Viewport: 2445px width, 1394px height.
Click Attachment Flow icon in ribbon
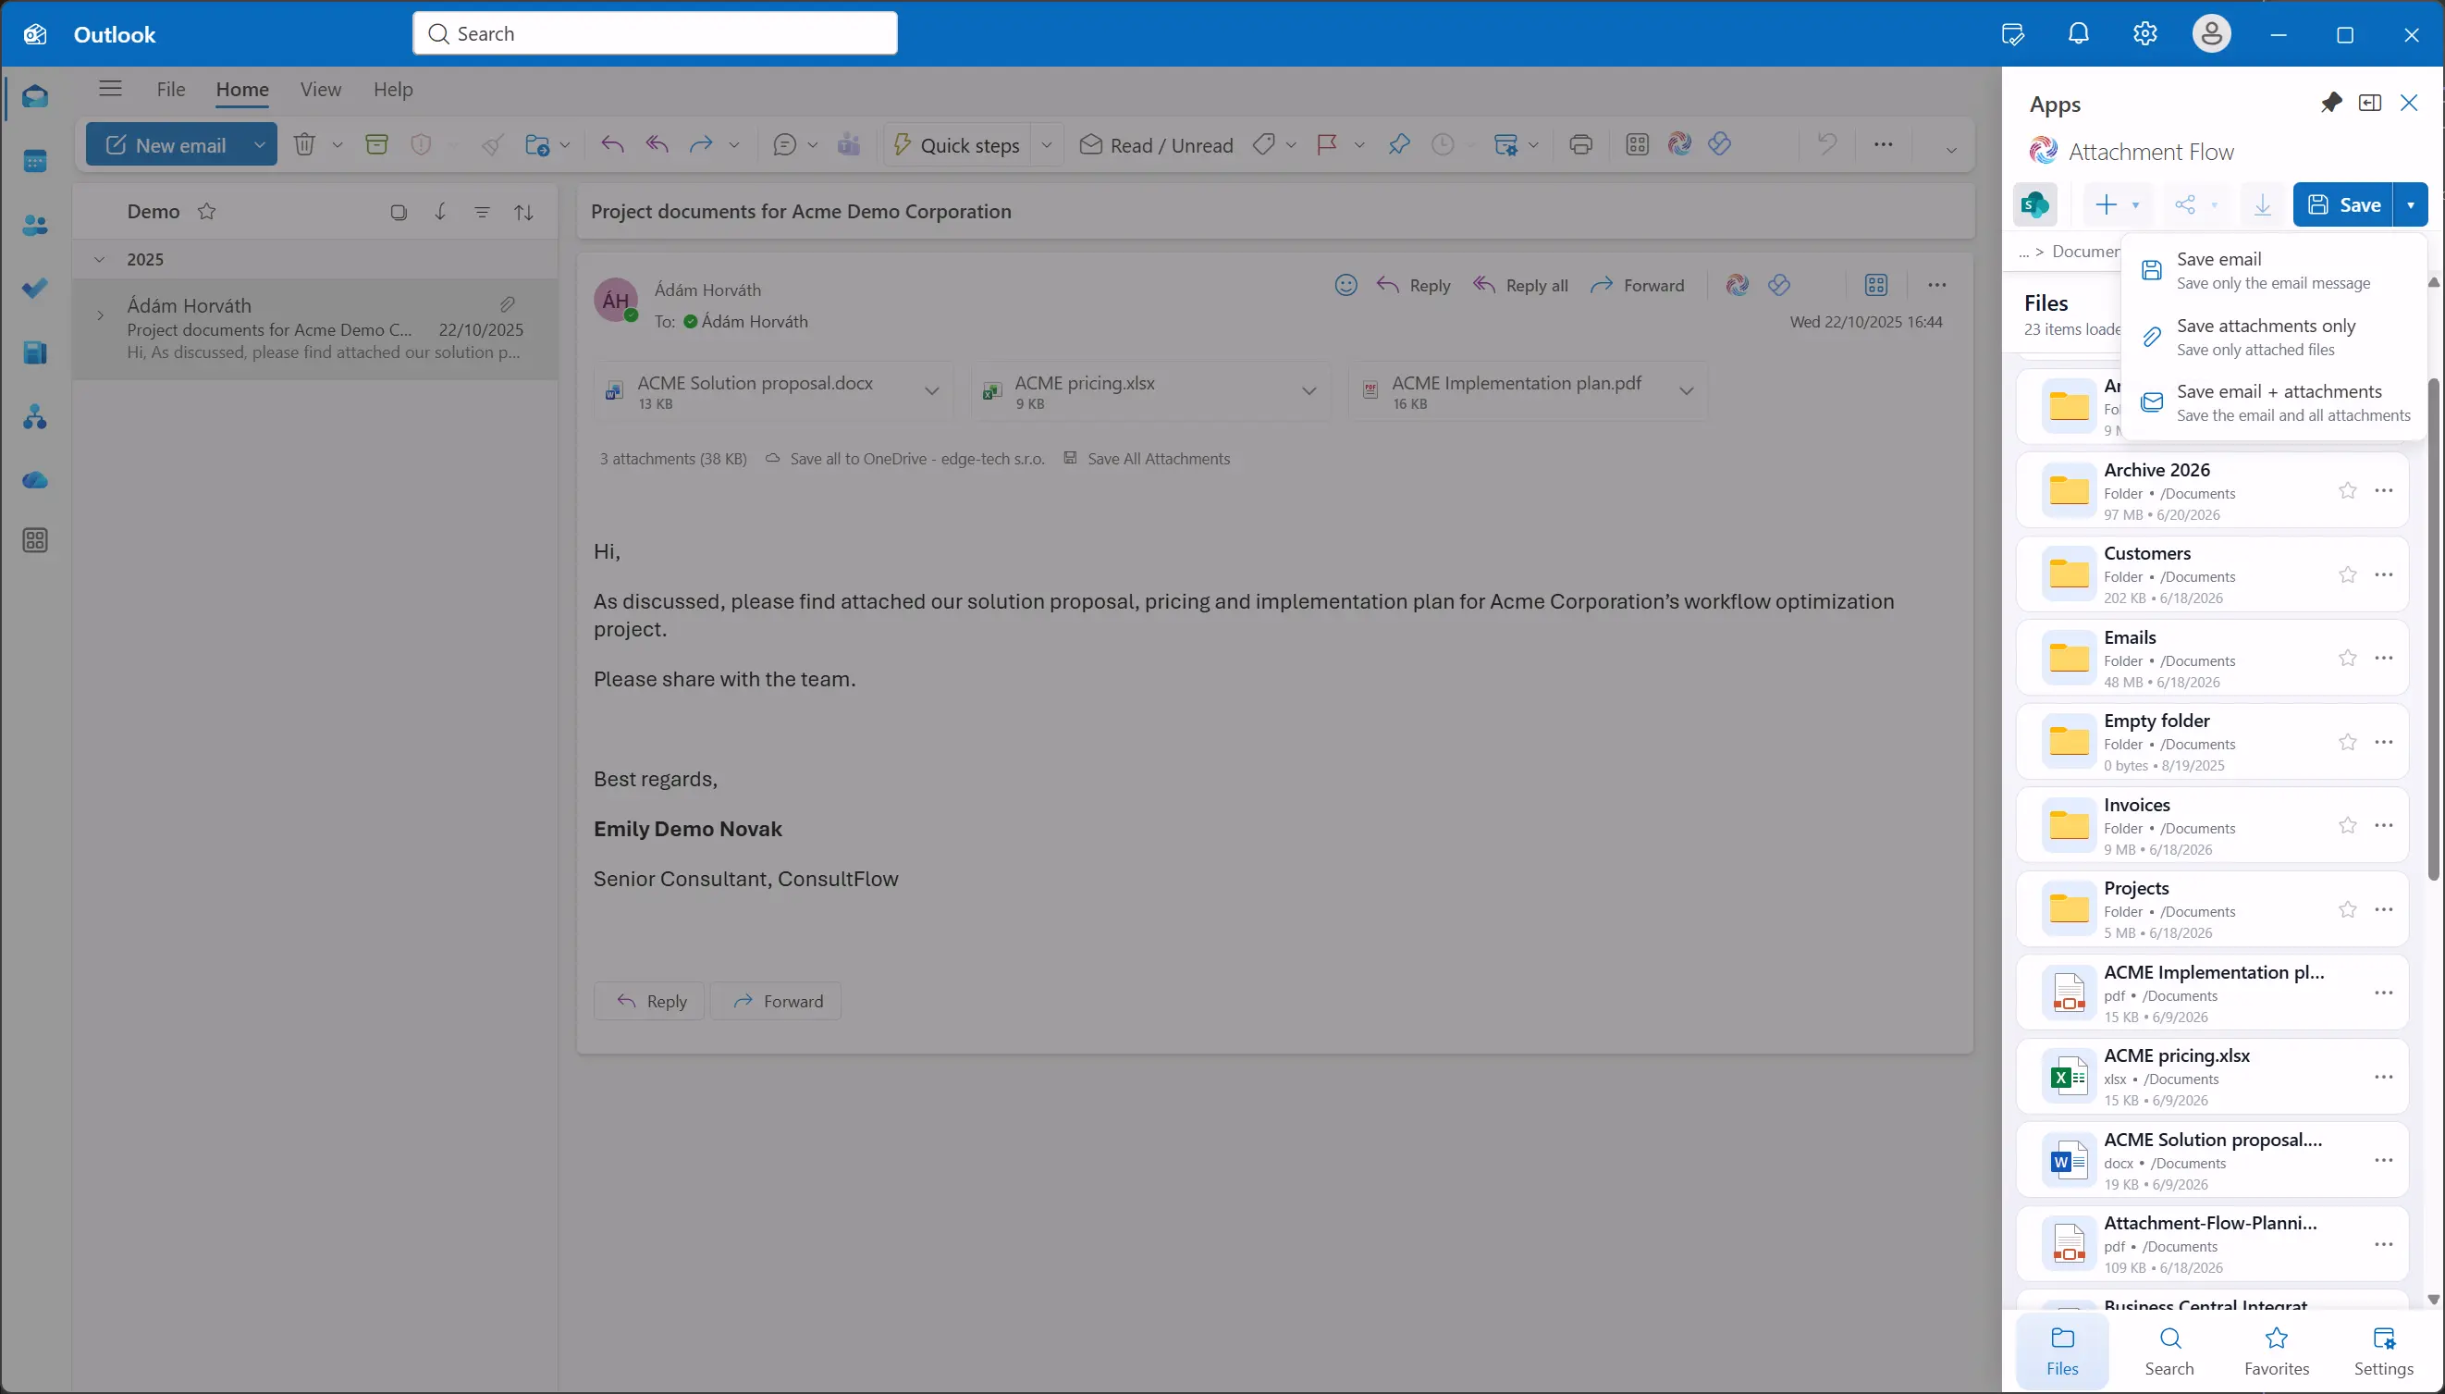click(x=1679, y=144)
